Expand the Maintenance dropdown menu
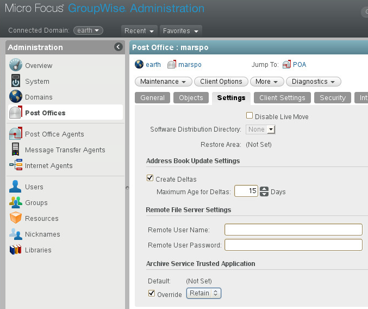 tap(163, 82)
